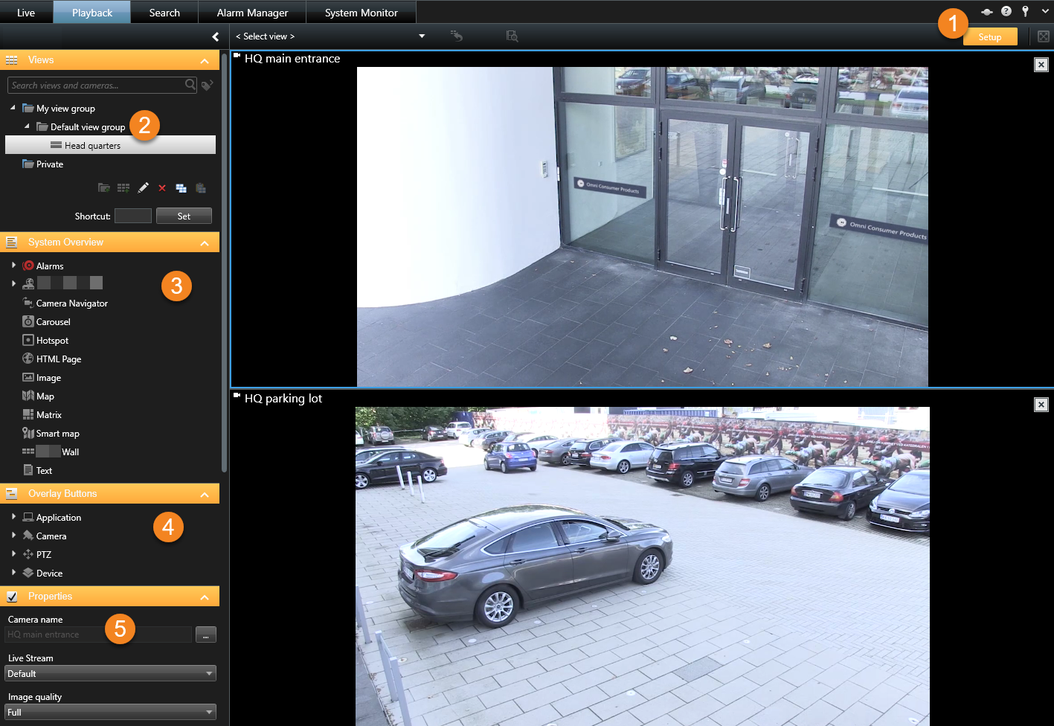Click the orange Setup button
This screenshot has width=1054, height=726.
[x=989, y=37]
